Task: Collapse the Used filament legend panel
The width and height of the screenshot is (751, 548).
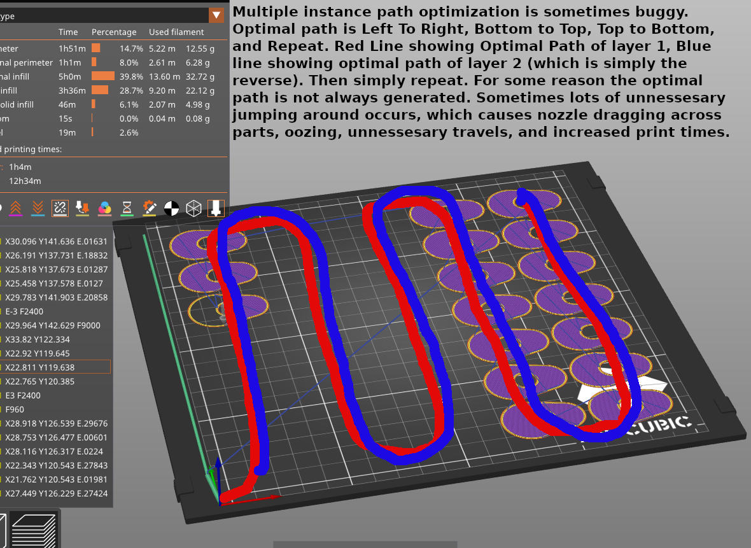Action: click(176, 32)
